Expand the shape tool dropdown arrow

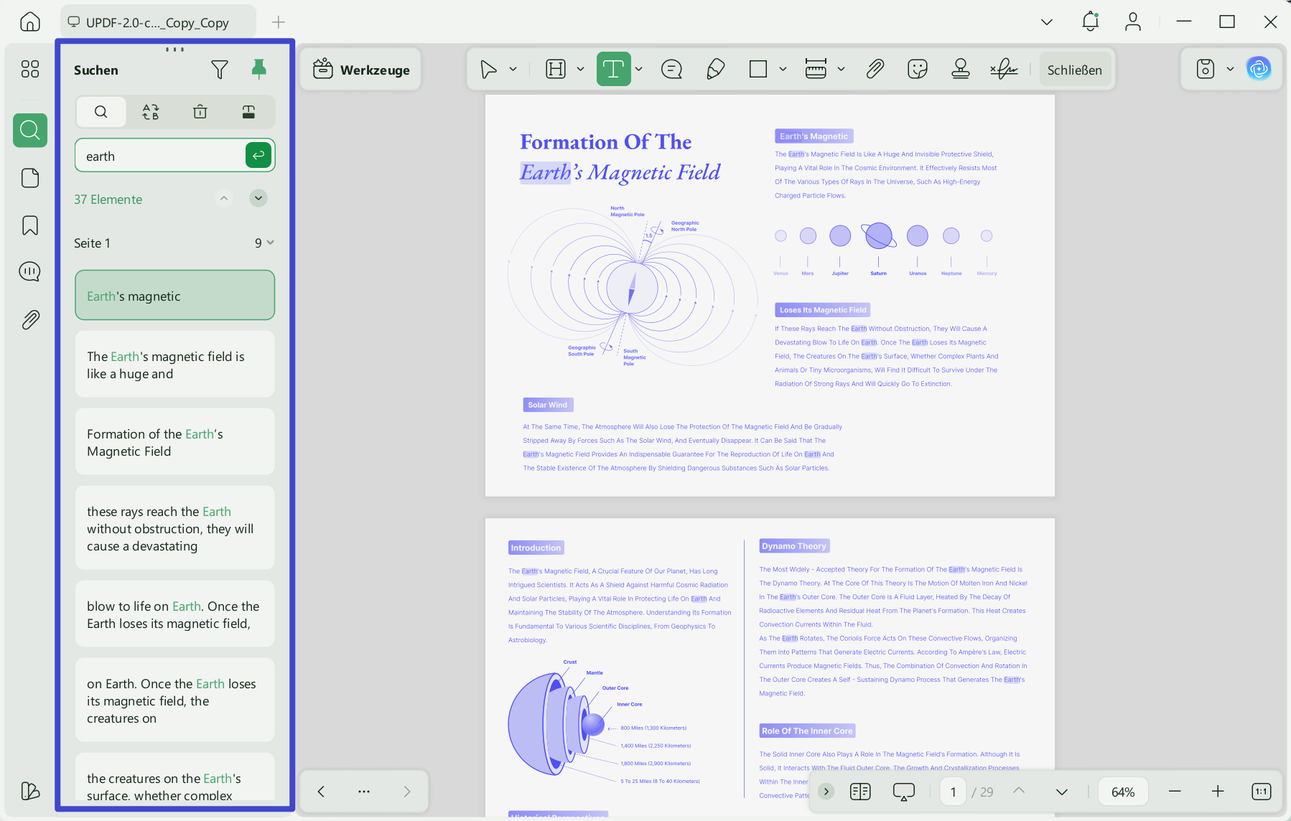click(783, 70)
